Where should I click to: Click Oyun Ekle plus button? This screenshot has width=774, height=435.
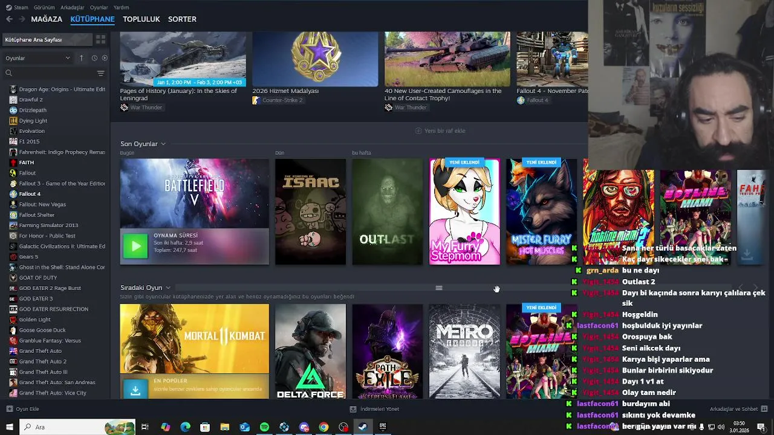22,409
